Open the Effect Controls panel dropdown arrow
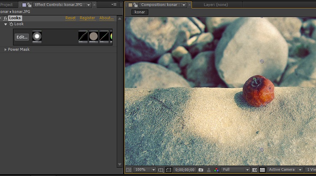The image size is (316, 176). coord(88,5)
